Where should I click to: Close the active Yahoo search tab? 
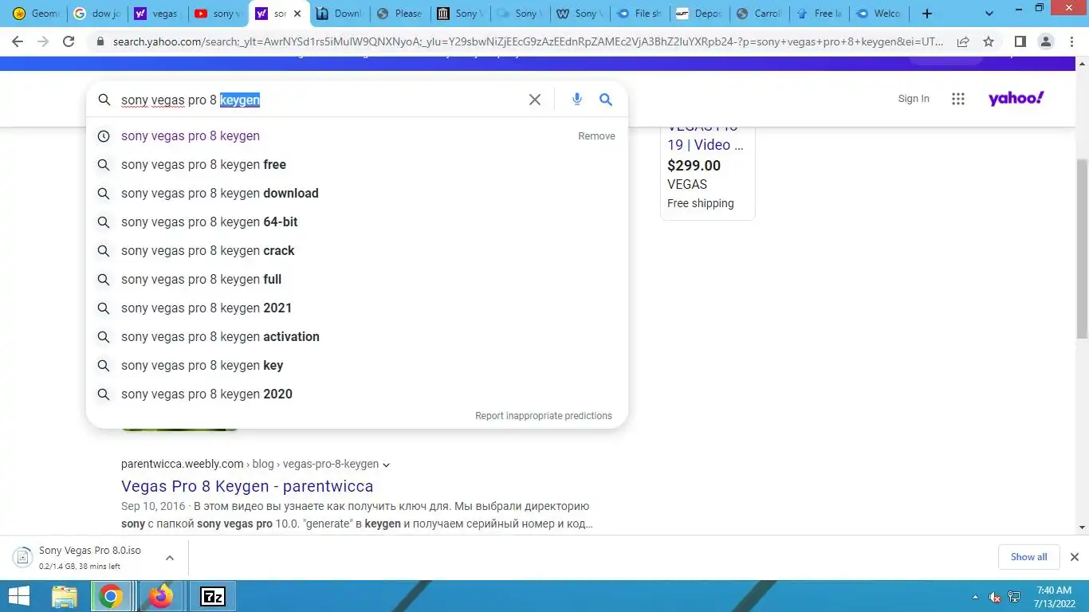click(x=297, y=14)
